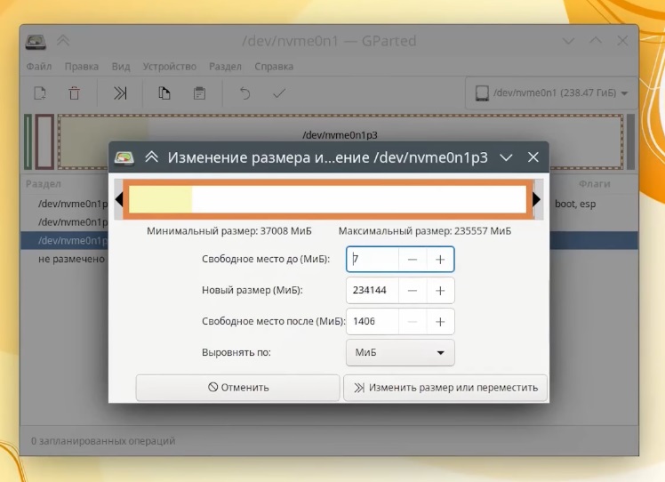Click the resize/move toolbar icon

coord(120,92)
